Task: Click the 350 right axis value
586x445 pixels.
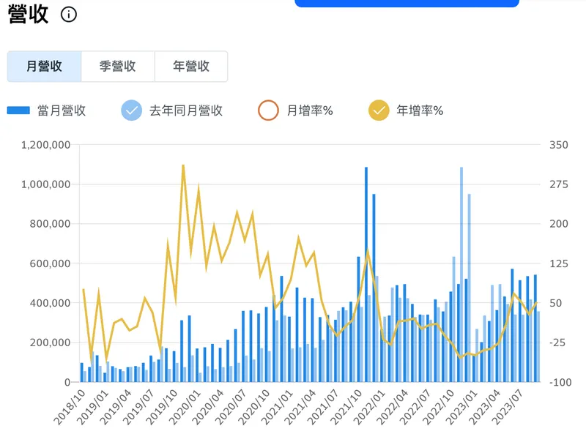Action: click(559, 145)
